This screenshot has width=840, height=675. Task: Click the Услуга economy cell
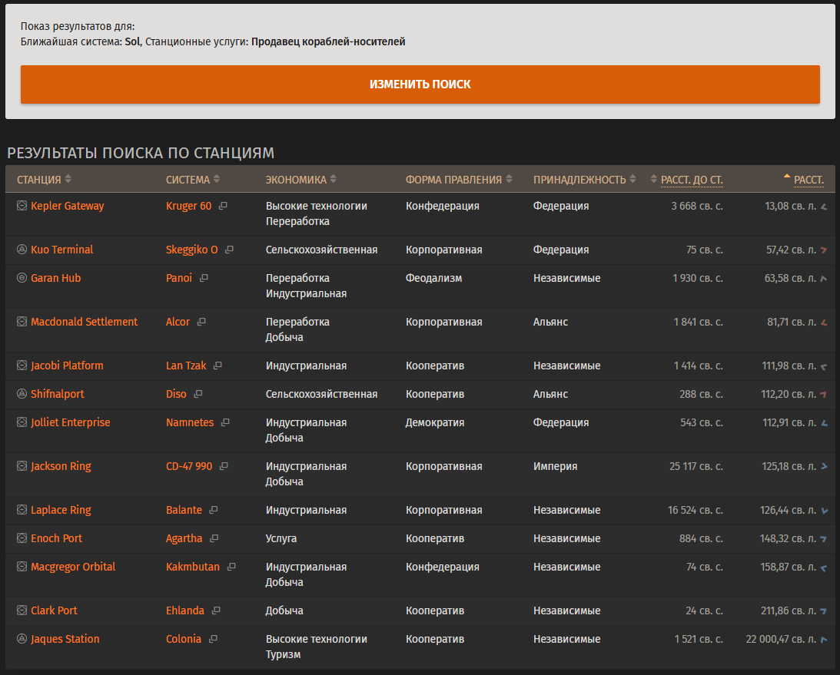[281, 538]
